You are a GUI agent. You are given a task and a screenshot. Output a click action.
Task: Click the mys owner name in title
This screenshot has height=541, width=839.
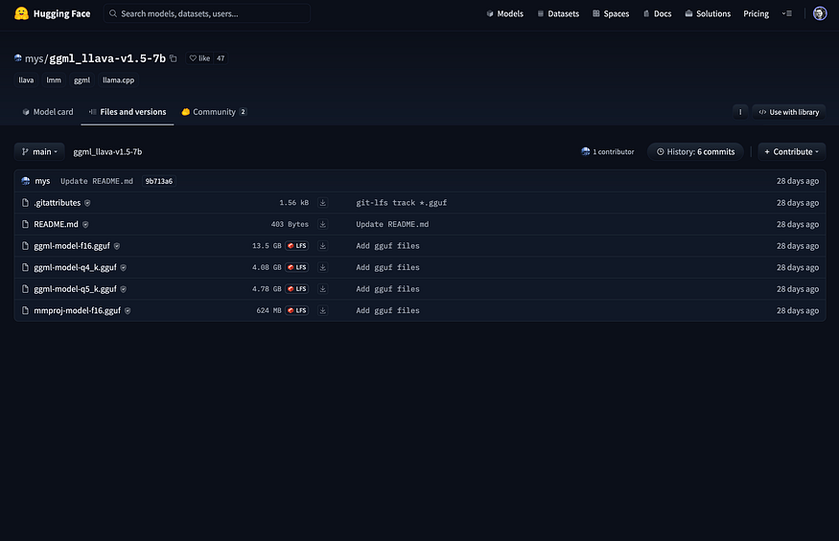pyautogui.click(x=34, y=58)
